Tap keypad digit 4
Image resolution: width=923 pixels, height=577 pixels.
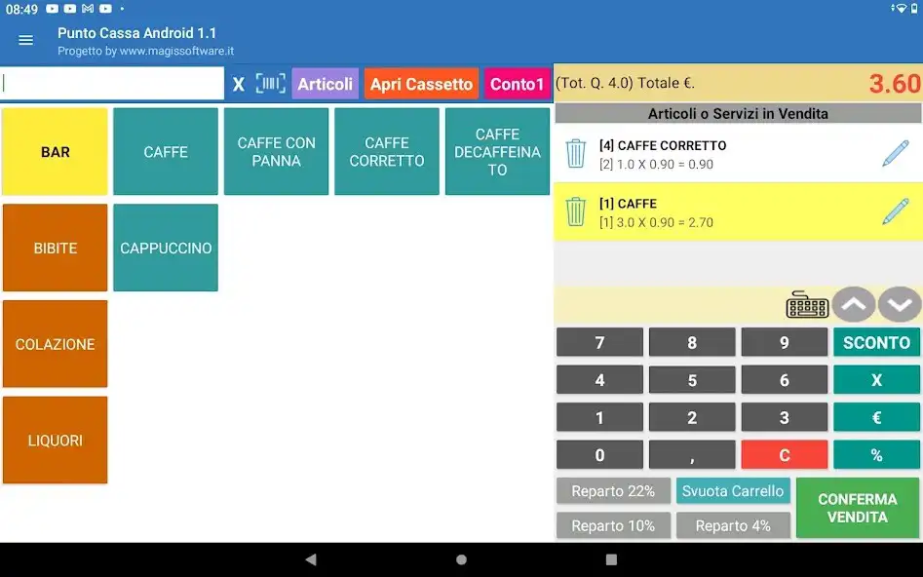(599, 380)
